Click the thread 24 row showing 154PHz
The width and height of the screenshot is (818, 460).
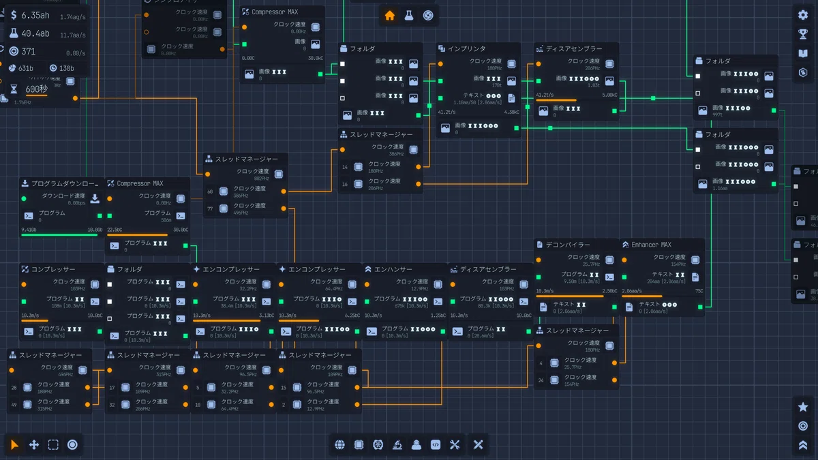point(577,380)
